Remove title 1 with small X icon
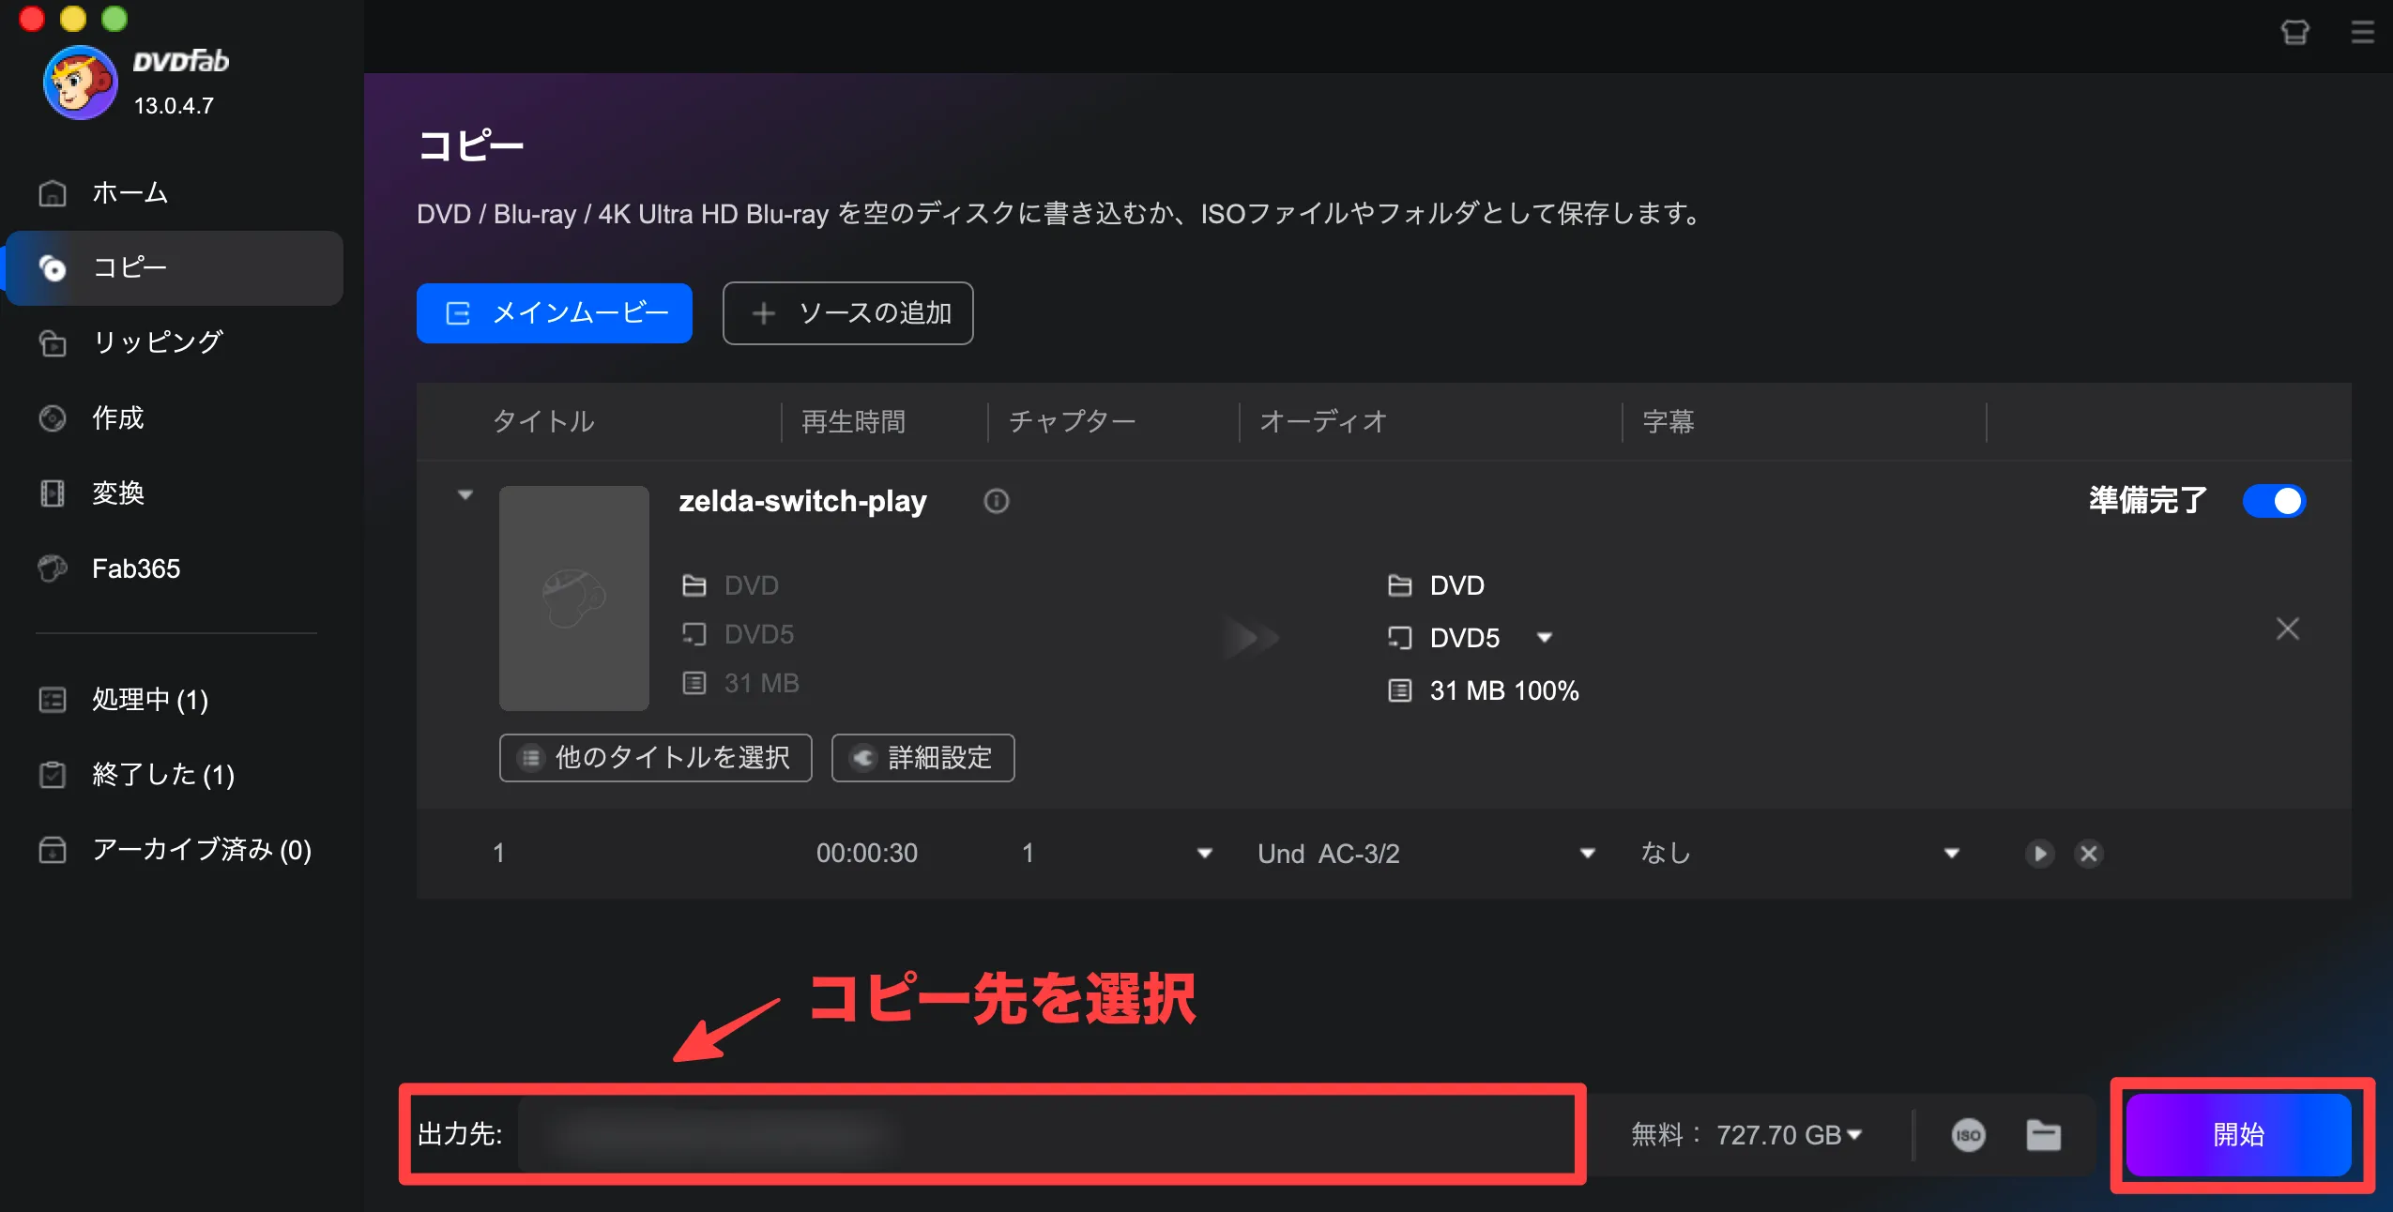 pos(2088,854)
